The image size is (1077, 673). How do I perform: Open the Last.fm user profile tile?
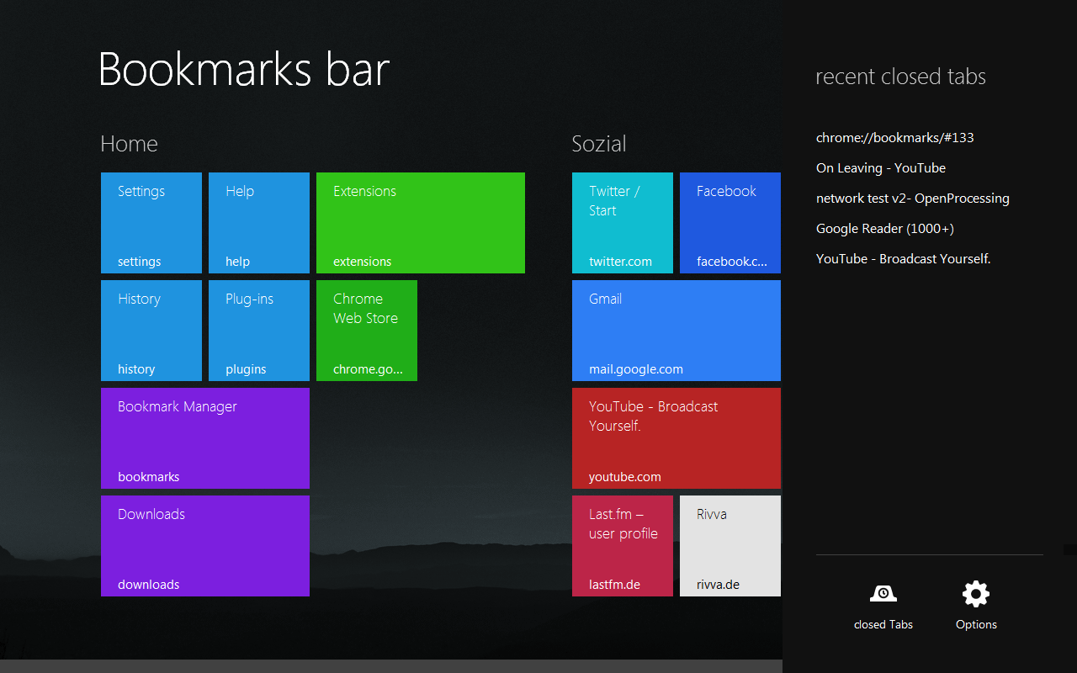(x=623, y=546)
